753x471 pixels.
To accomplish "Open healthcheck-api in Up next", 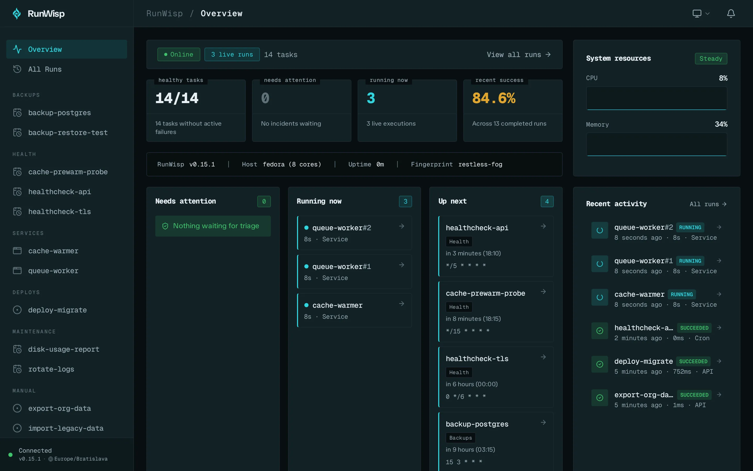I will pyautogui.click(x=496, y=246).
